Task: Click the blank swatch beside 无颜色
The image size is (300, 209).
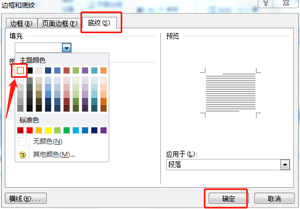Action: pos(22,142)
